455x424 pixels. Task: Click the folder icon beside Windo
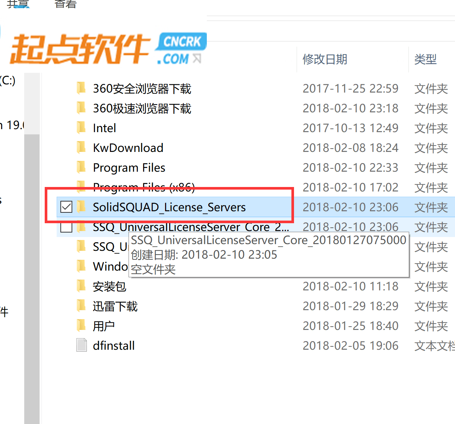[81, 266]
